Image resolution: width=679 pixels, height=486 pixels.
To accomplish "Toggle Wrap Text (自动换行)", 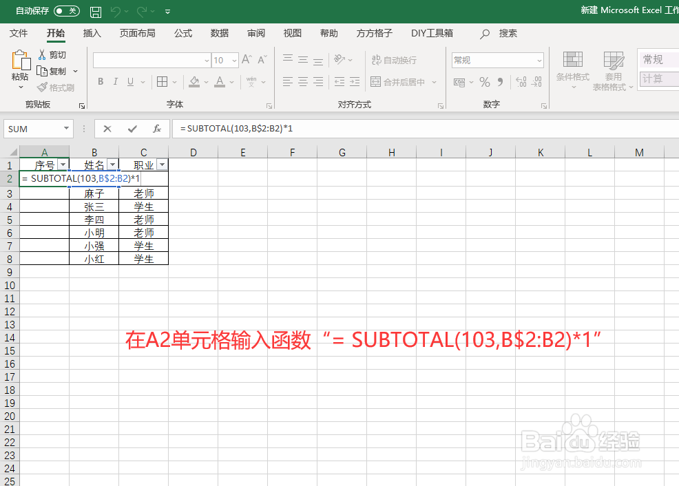I will point(394,60).
